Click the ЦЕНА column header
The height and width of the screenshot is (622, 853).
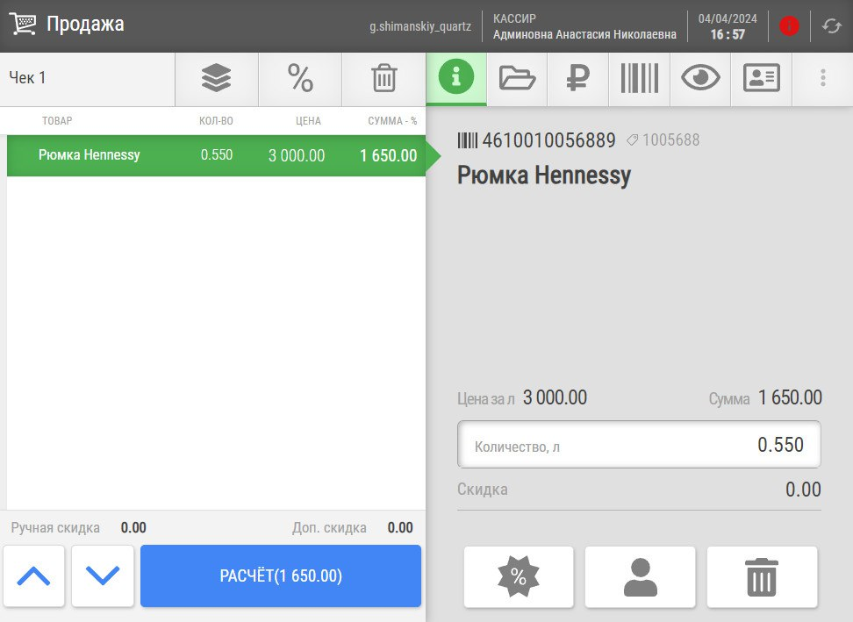tap(308, 121)
